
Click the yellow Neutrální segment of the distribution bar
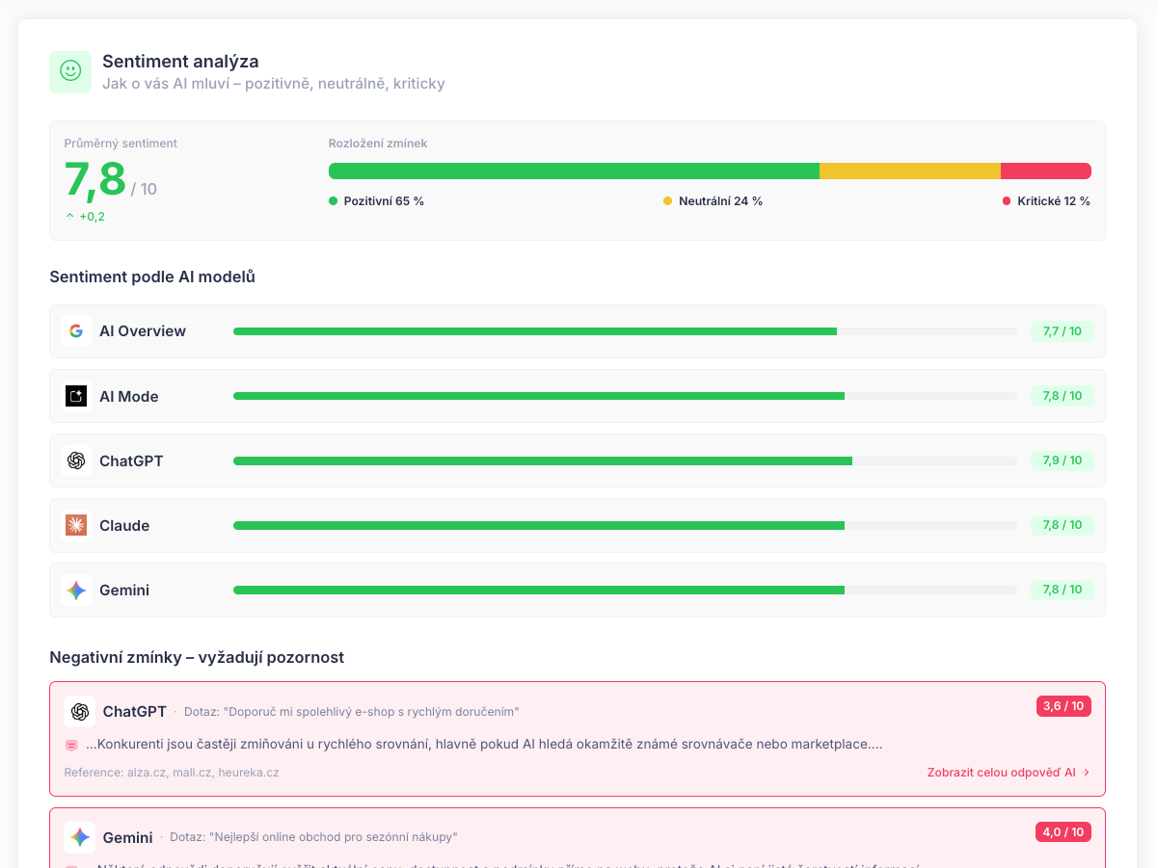pyautogui.click(x=910, y=171)
